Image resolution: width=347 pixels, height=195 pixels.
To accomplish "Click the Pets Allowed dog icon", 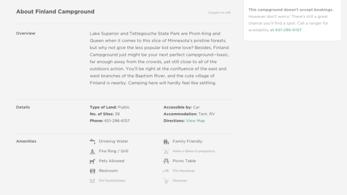I will [x=93, y=161].
